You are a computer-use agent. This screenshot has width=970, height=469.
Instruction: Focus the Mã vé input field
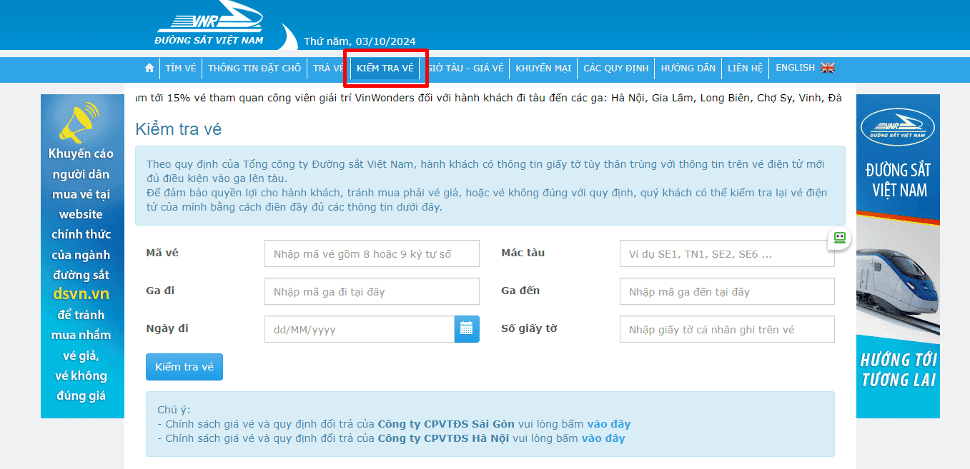click(x=372, y=253)
